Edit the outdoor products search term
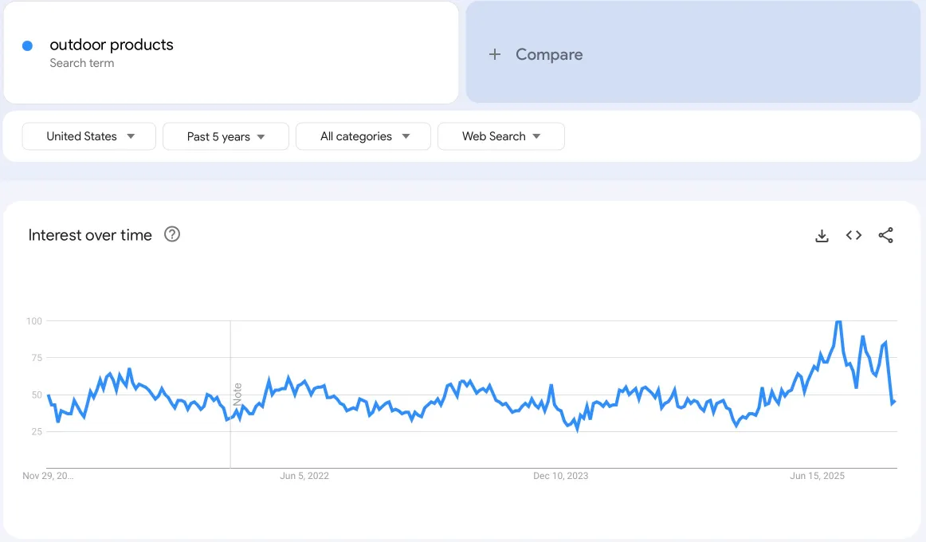The height and width of the screenshot is (542, 926). (112, 45)
